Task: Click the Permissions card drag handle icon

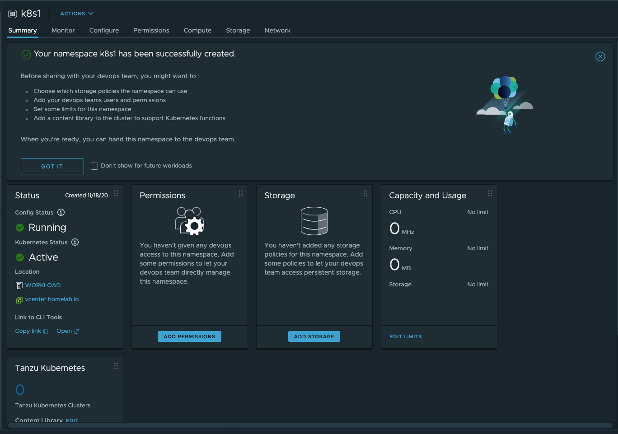Action: [241, 193]
